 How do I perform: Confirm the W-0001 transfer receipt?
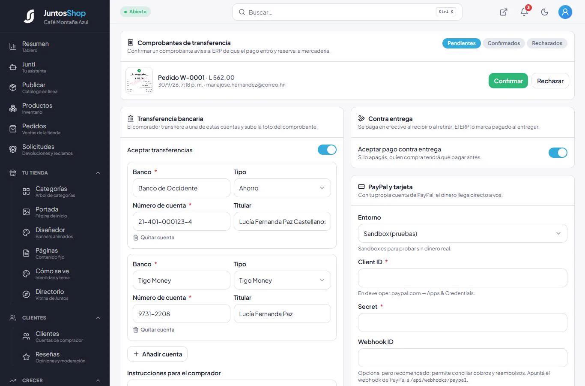click(508, 81)
